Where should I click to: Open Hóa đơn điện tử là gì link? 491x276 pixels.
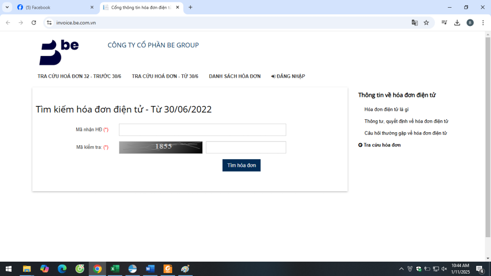coord(386,110)
